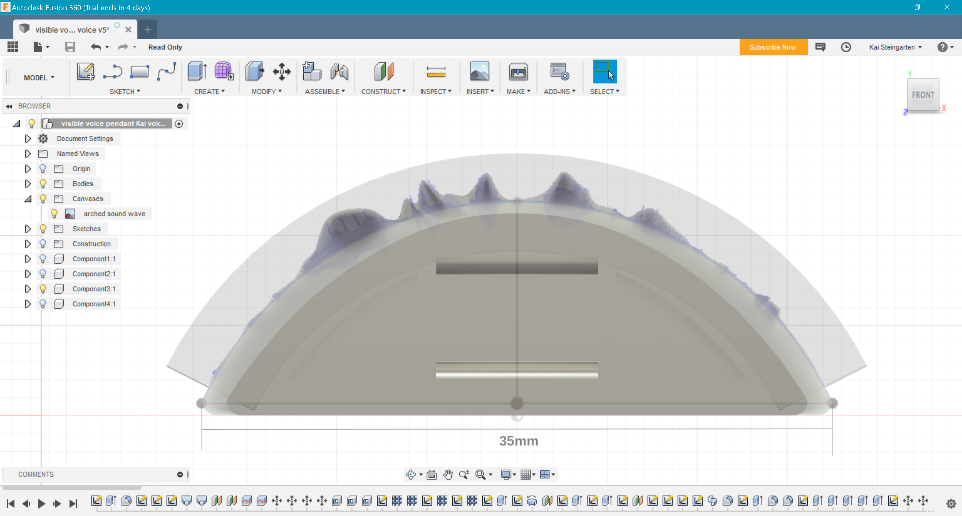Click the FRONT face of ViewCube
The image size is (962, 516).
923,95
